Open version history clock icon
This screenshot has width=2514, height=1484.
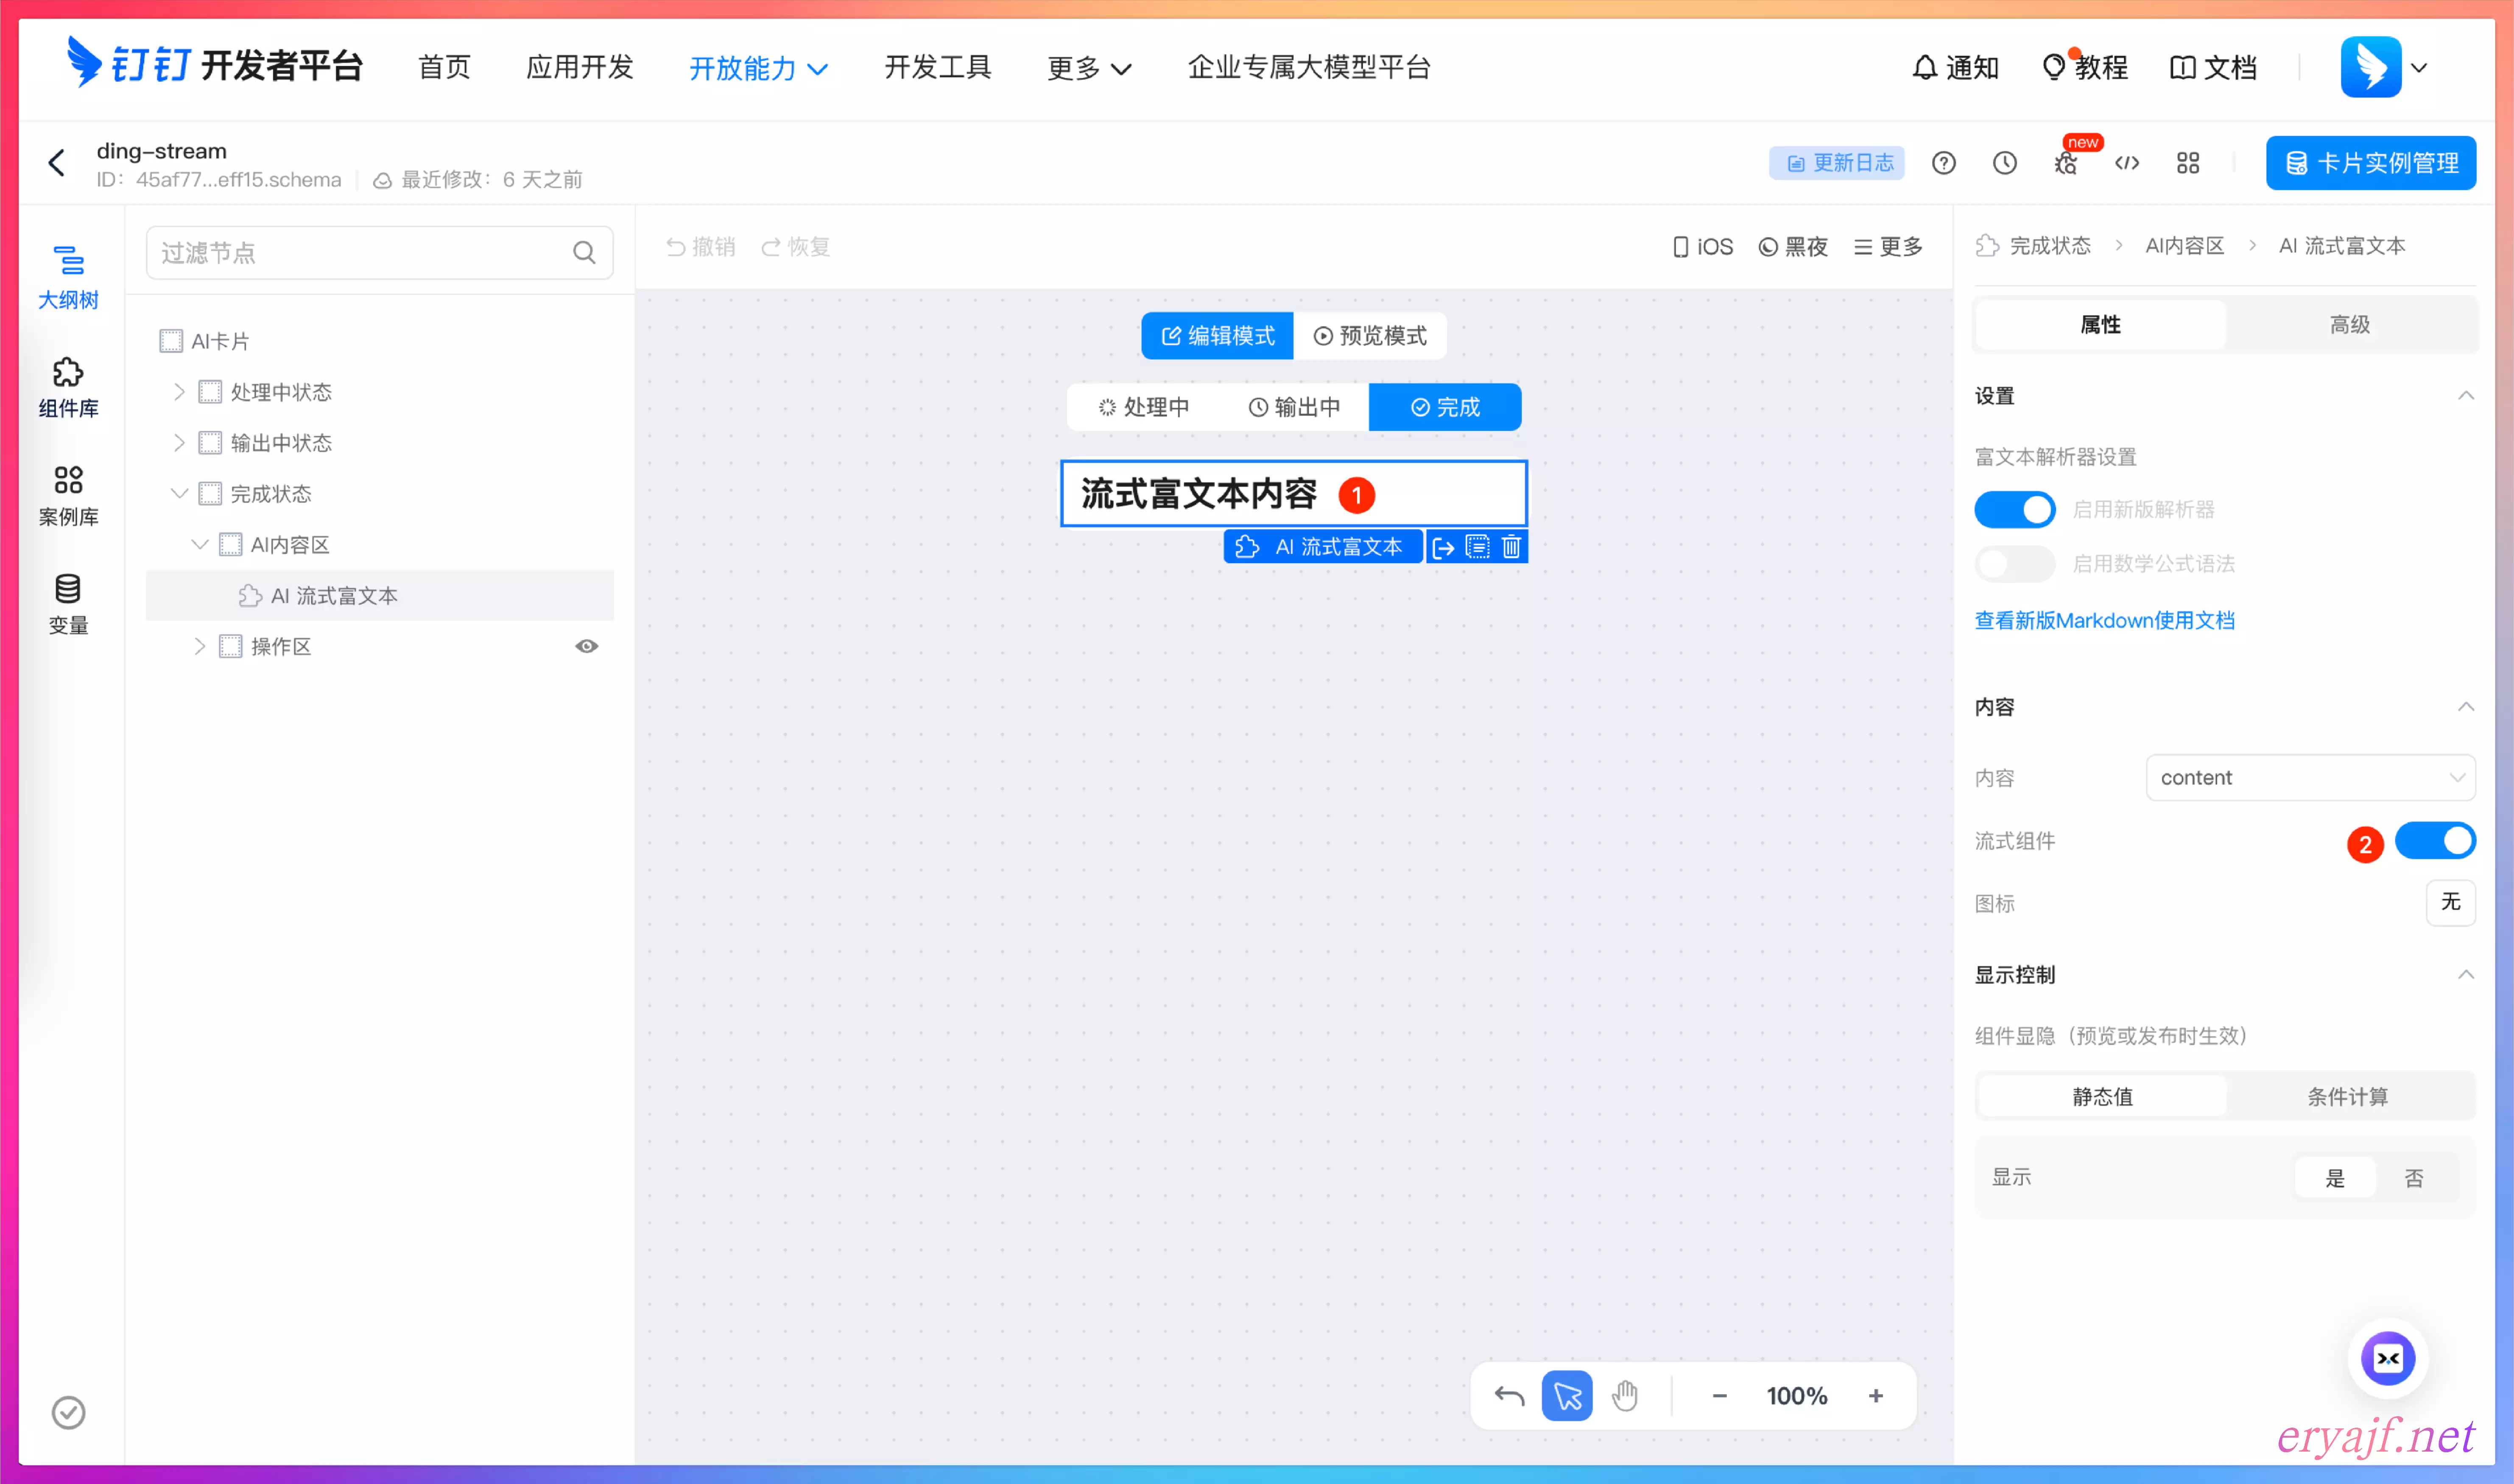click(2004, 163)
